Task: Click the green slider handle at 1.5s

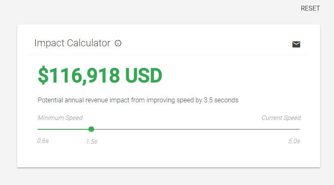Action: coord(91,129)
